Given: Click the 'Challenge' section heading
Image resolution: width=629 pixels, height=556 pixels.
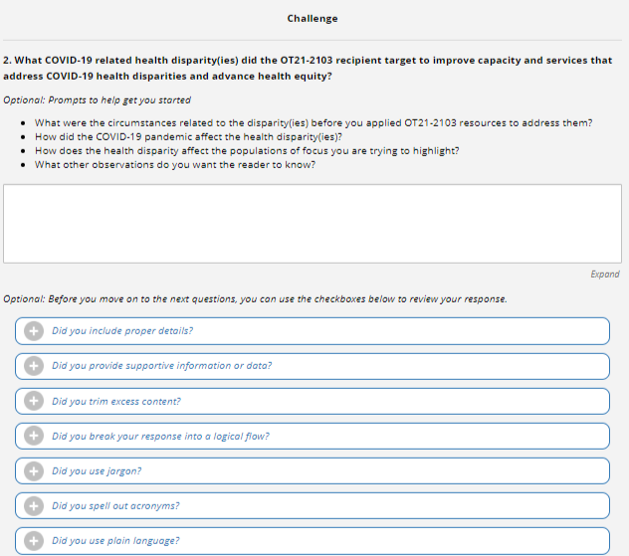Looking at the screenshot, I should 313,18.
